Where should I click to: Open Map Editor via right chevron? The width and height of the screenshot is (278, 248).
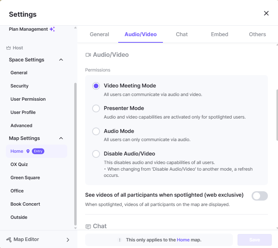(x=68, y=240)
